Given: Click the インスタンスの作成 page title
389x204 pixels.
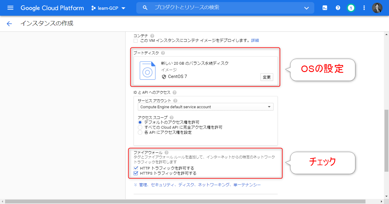Looking at the screenshot, I should pos(47,23).
